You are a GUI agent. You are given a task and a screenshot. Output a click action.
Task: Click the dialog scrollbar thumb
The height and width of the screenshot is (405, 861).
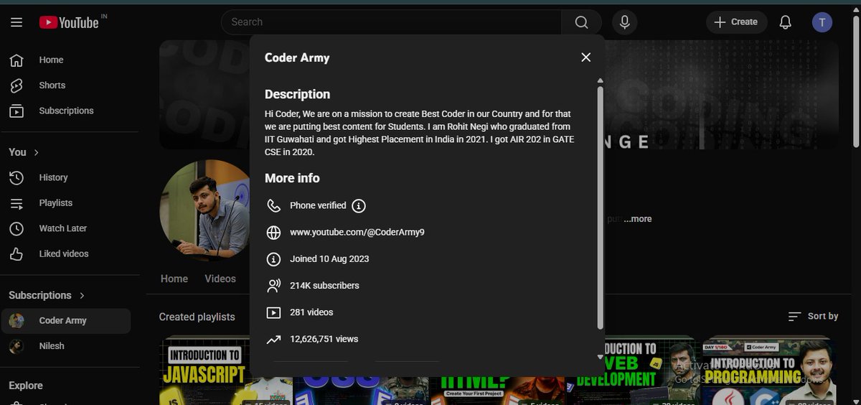click(x=601, y=208)
